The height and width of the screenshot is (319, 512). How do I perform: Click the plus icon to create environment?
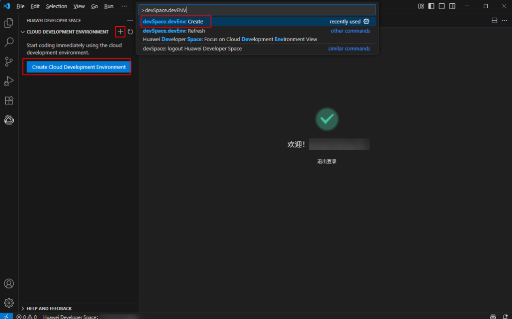[120, 32]
